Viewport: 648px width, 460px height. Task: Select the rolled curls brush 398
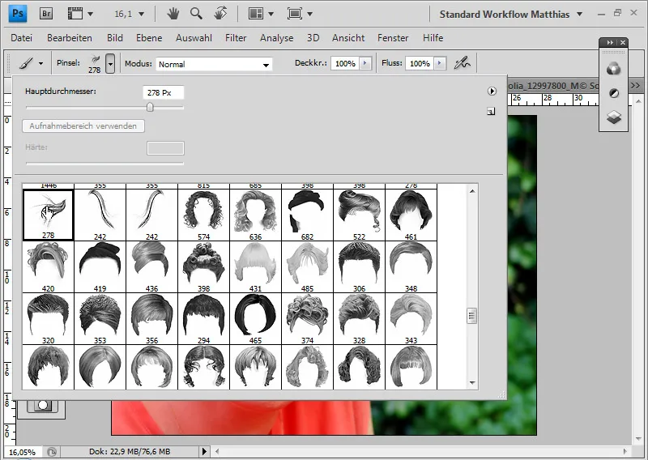pos(204,267)
